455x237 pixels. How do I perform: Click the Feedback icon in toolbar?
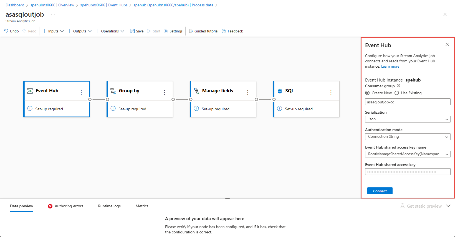click(x=224, y=31)
